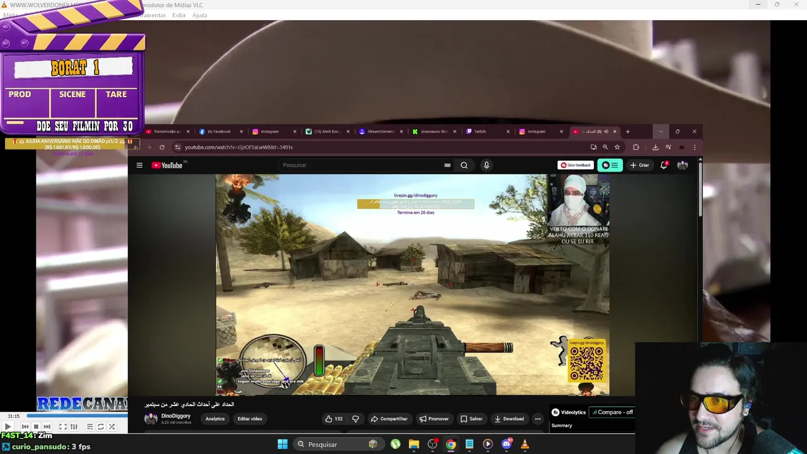Show the VLC playlist

pos(90,427)
